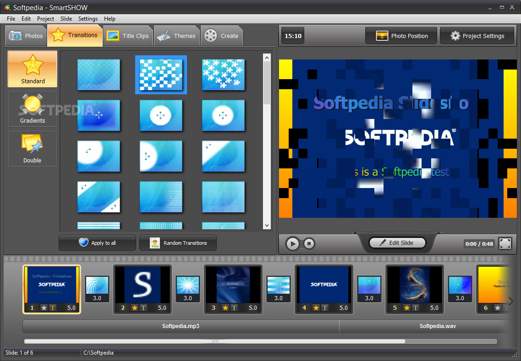521x361 pixels.
Task: Choose the checkerboard squares transition thumbnail
Action: pos(161,75)
